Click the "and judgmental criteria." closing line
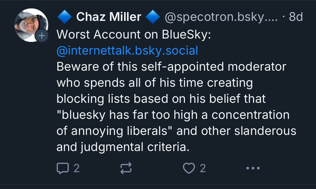This screenshot has width=316, height=189. pyautogui.click(x=123, y=147)
